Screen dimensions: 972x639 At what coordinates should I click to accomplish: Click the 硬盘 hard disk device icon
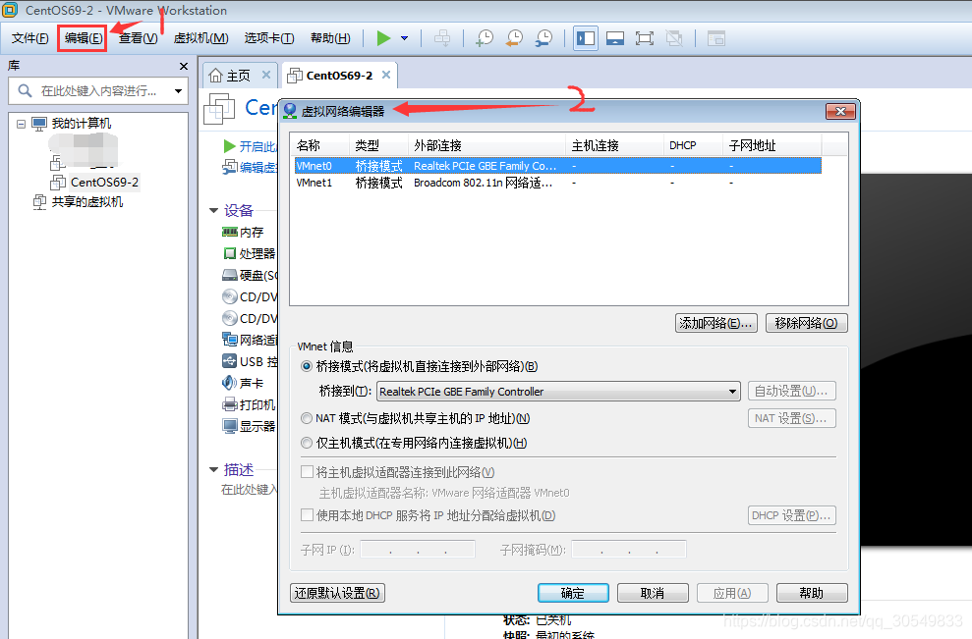[229, 275]
